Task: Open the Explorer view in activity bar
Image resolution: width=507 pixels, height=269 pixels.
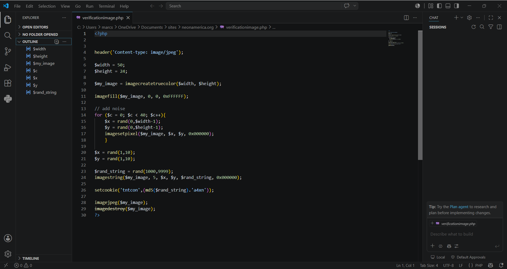Action: point(8,20)
